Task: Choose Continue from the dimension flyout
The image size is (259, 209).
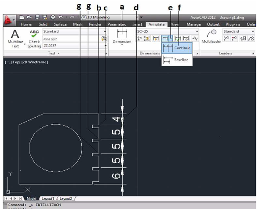Action: (x=177, y=48)
